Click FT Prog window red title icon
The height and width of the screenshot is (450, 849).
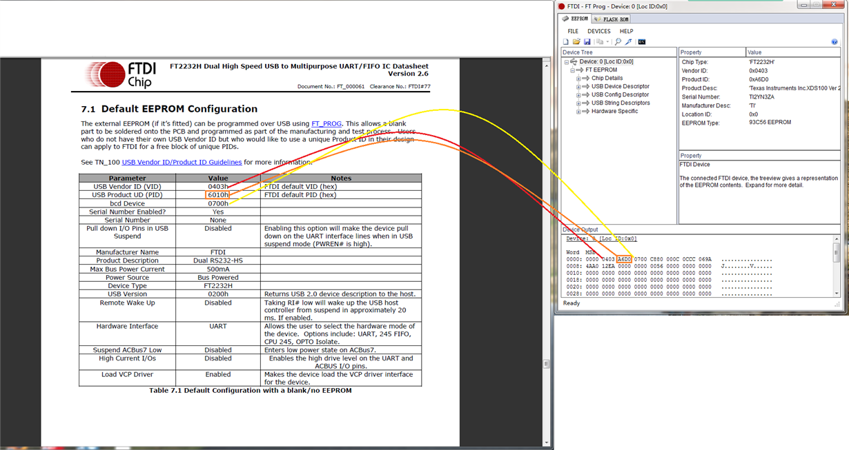[561, 6]
